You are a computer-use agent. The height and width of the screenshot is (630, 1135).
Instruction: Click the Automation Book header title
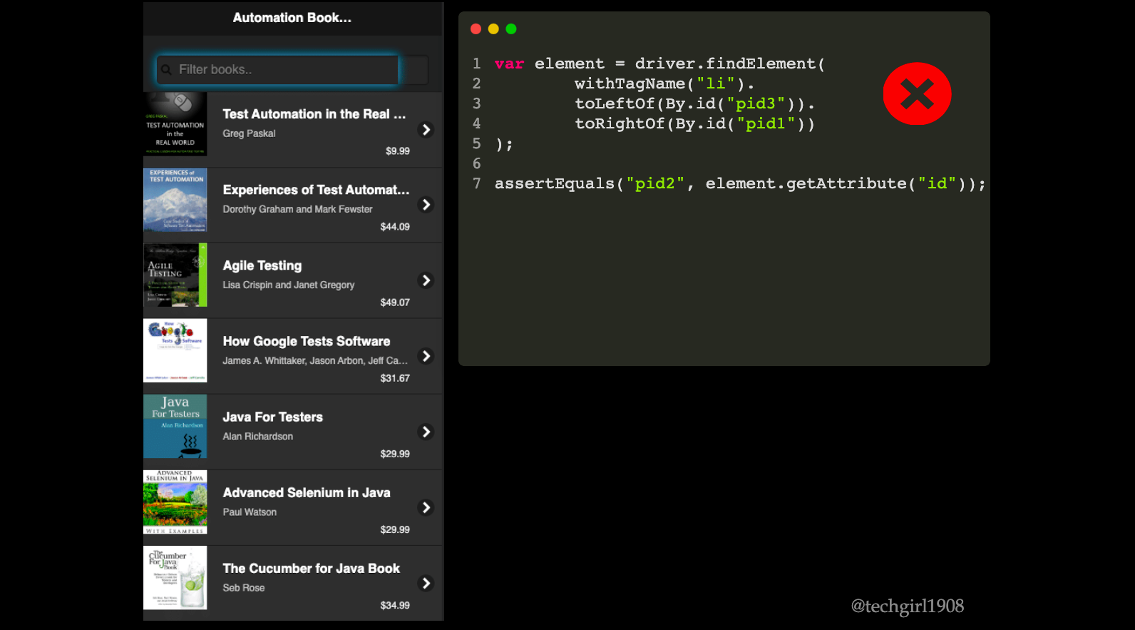292,18
